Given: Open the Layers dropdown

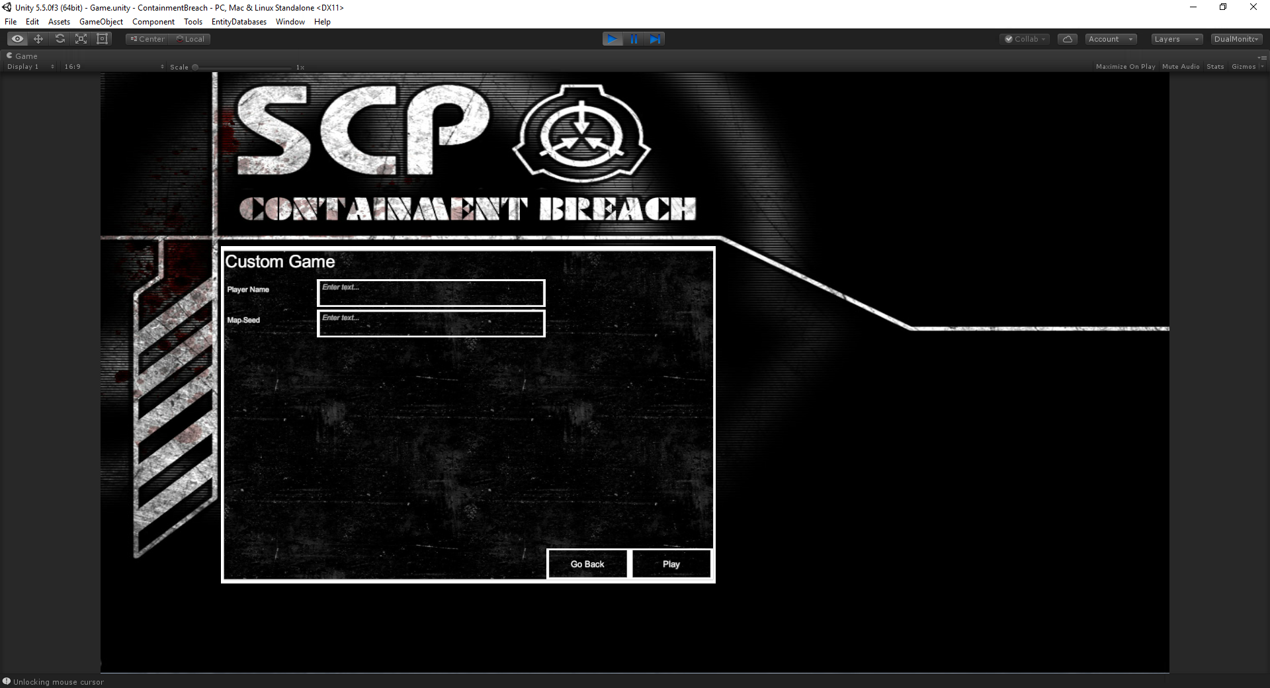Looking at the screenshot, I should click(1177, 39).
